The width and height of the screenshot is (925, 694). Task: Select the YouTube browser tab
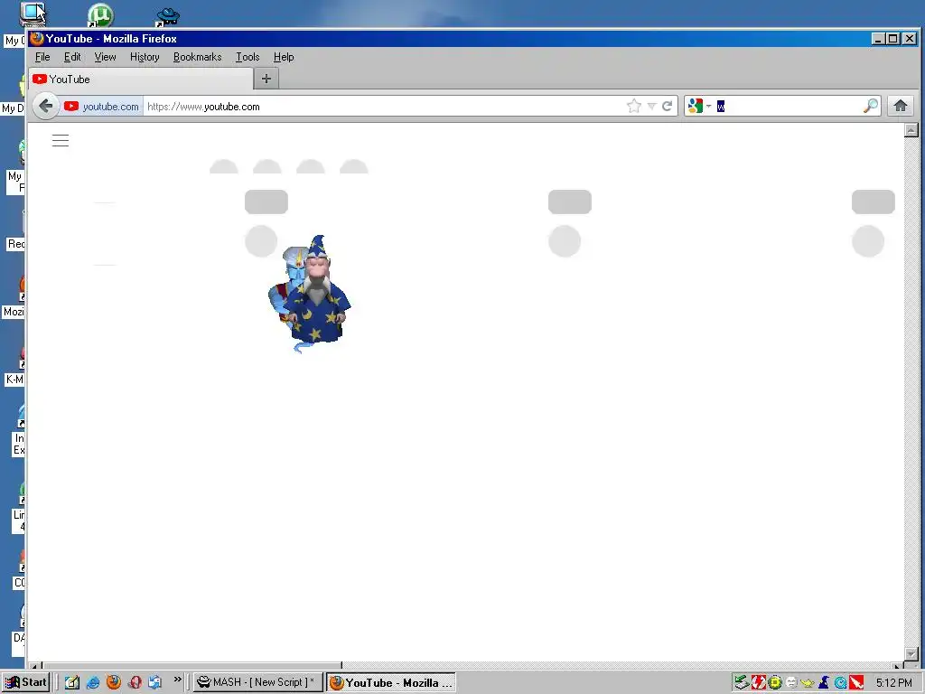(x=141, y=80)
